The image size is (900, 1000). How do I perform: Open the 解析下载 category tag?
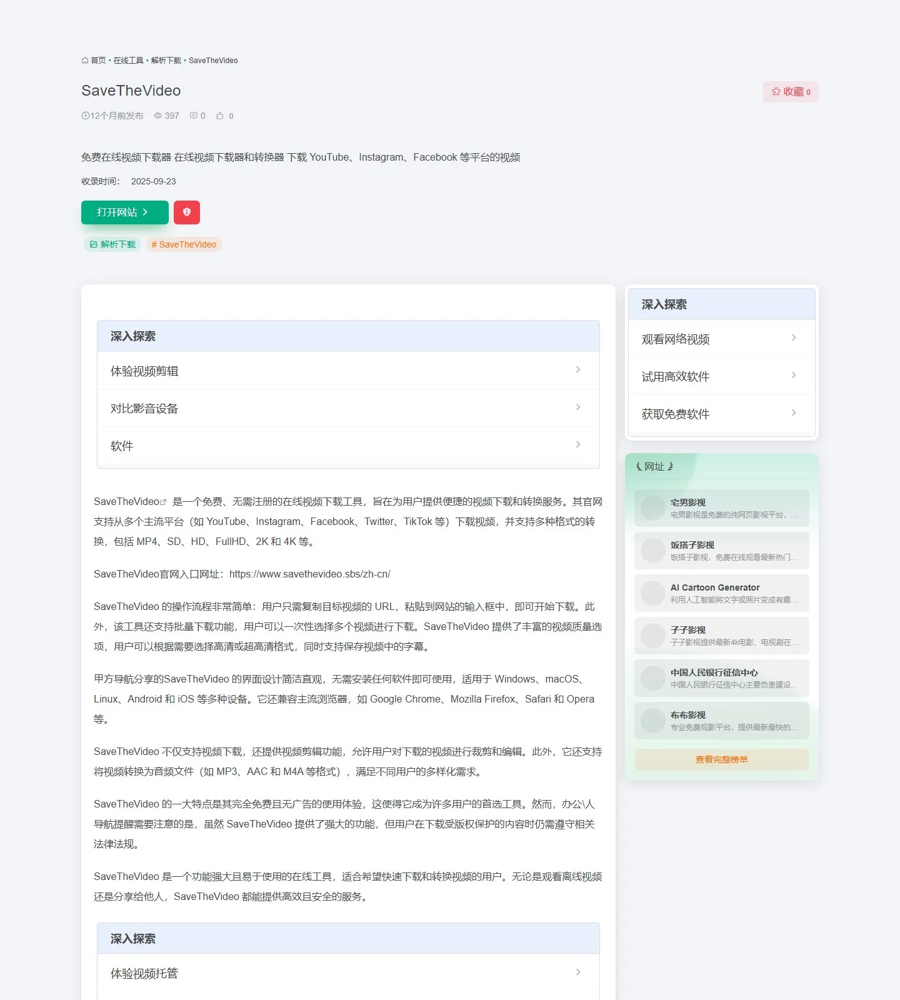[112, 244]
